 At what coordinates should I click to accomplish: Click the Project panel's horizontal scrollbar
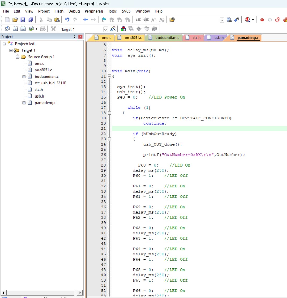coord(40,293)
